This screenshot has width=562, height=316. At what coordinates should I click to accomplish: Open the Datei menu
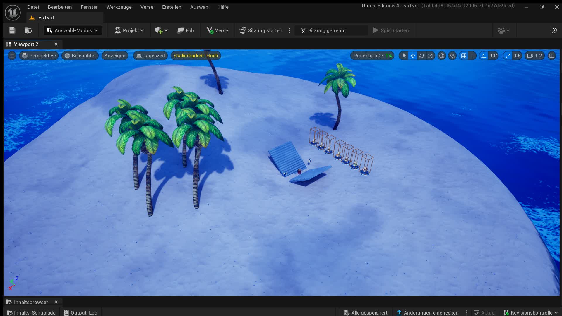pos(33,7)
